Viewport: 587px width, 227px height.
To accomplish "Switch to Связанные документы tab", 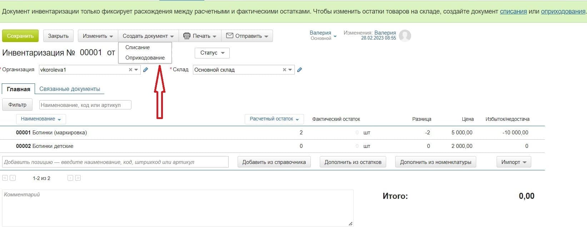I will click(70, 89).
